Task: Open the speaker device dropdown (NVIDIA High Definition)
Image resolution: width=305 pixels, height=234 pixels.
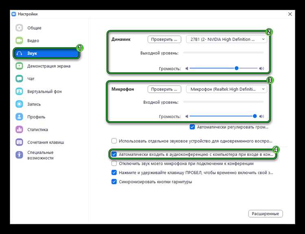Action: 227,39
